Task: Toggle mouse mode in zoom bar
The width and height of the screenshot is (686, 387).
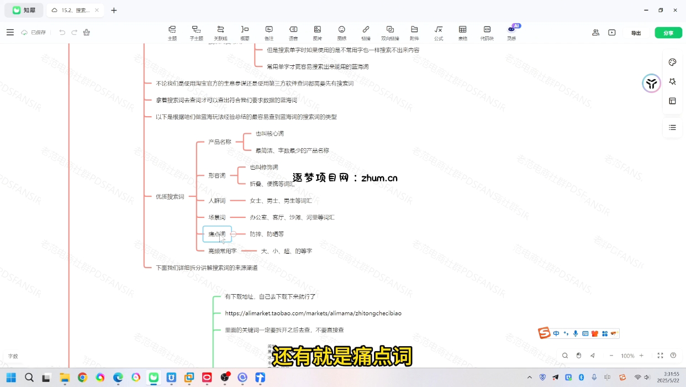Action: (x=578, y=355)
